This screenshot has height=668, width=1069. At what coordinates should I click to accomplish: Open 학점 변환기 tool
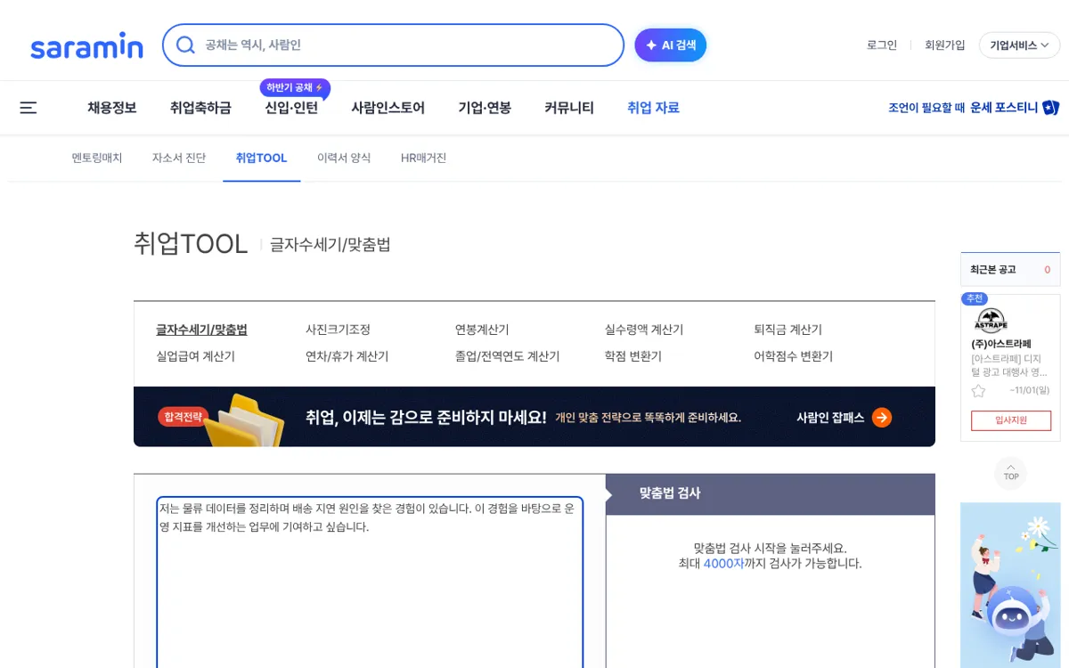633,356
